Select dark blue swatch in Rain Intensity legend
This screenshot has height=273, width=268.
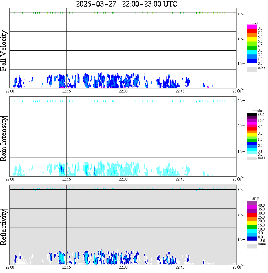pos(252,144)
